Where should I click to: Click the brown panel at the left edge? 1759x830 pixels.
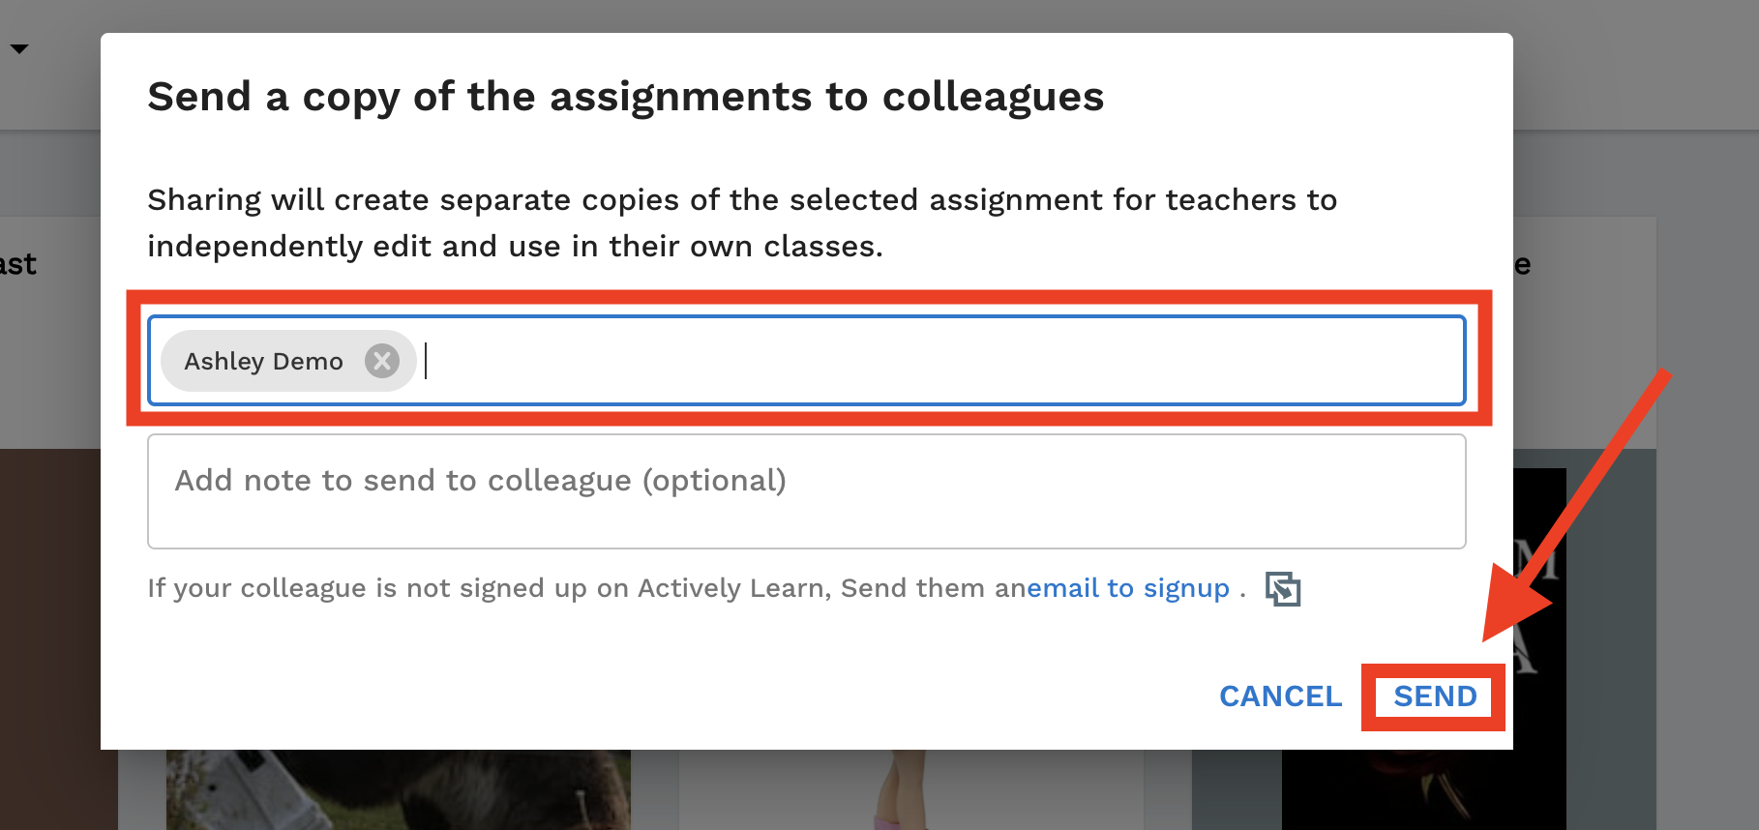click(x=50, y=638)
